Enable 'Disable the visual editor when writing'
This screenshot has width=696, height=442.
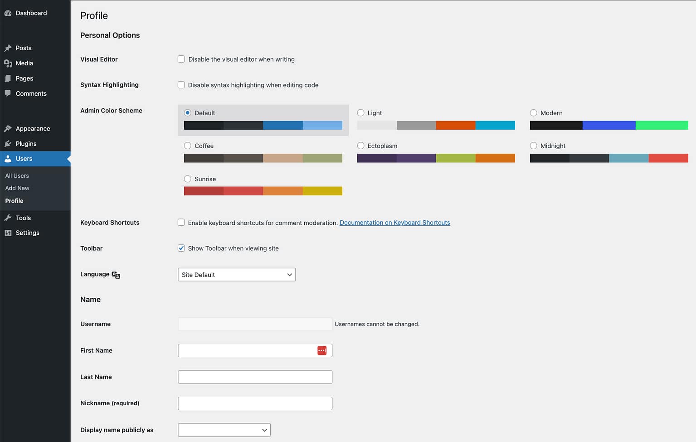(181, 59)
